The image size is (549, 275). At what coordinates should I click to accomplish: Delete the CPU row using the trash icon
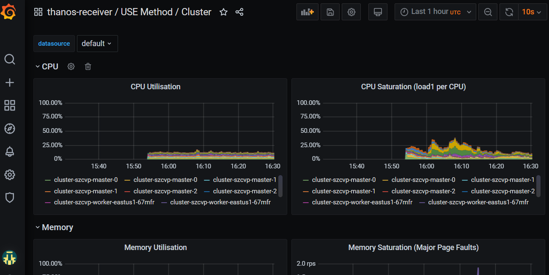(x=88, y=66)
